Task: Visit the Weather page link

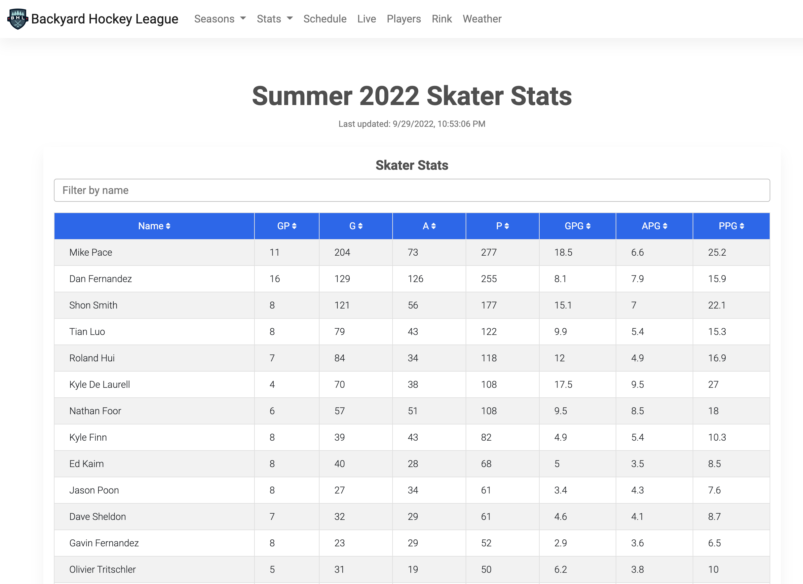Action: coord(482,19)
